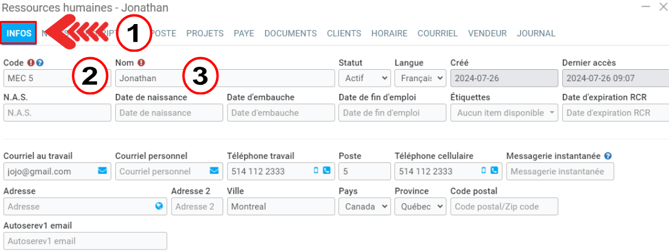Open the Province dropdown
The image size is (669, 252).
coord(420,206)
